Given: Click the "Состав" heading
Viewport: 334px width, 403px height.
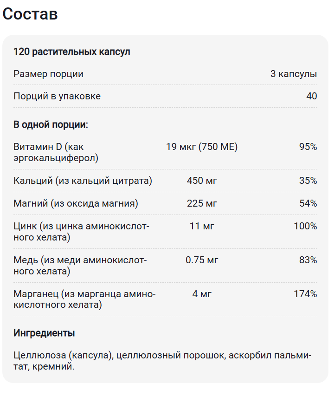Looking at the screenshot, I should [30, 14].
